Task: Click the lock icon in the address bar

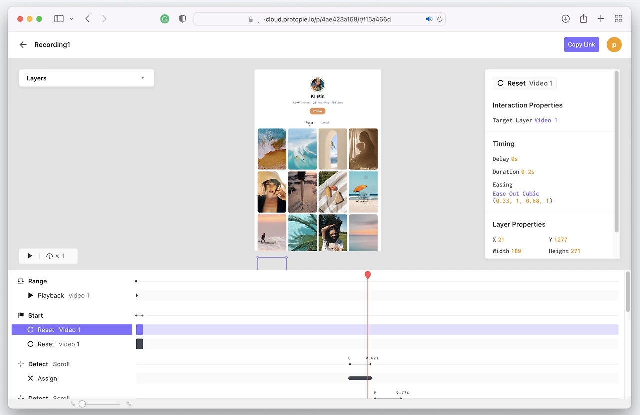Action: tap(251, 19)
